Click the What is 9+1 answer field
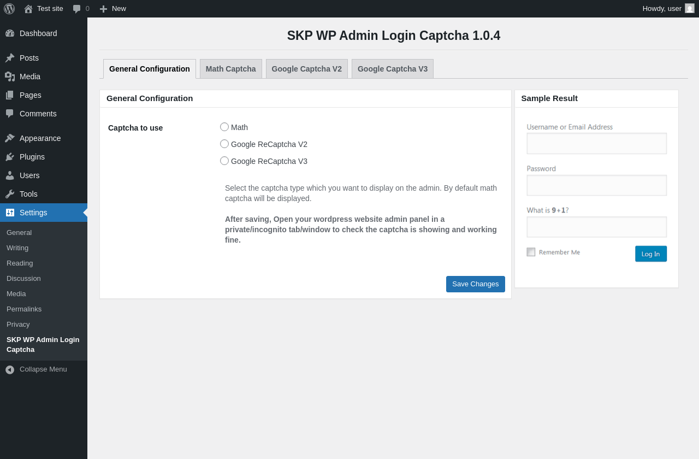The width and height of the screenshot is (699, 459). 596,227
